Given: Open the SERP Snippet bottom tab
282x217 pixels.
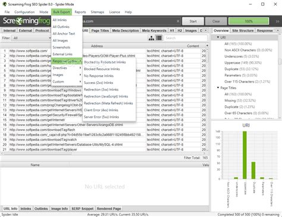Looking at the screenshot, I should point(82,209).
